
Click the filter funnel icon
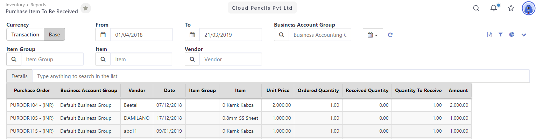click(501, 35)
